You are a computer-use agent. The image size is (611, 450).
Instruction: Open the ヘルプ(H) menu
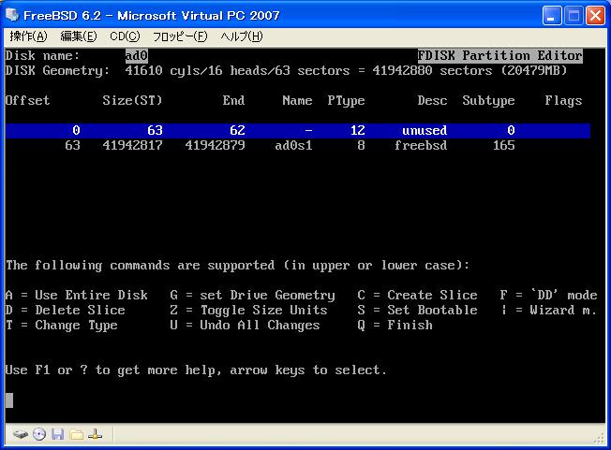pyautogui.click(x=242, y=36)
